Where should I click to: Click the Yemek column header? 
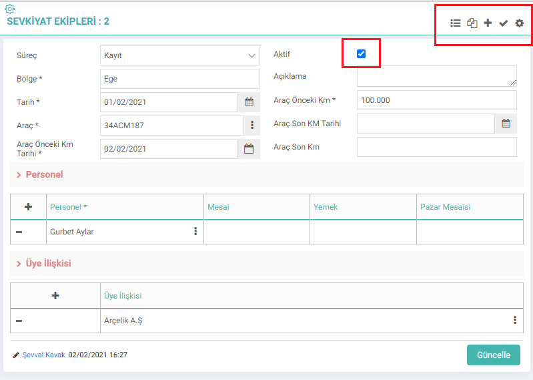pos(363,207)
